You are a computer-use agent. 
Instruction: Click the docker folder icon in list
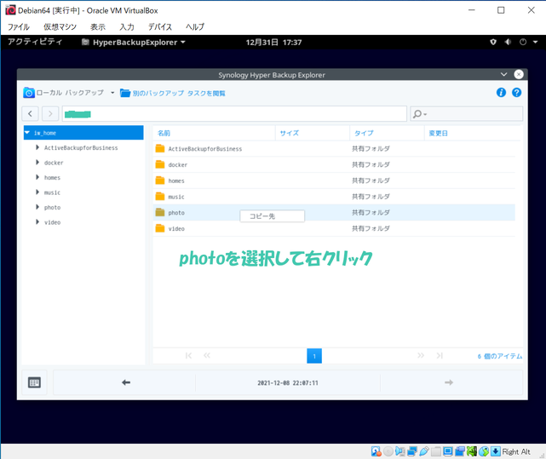(160, 164)
